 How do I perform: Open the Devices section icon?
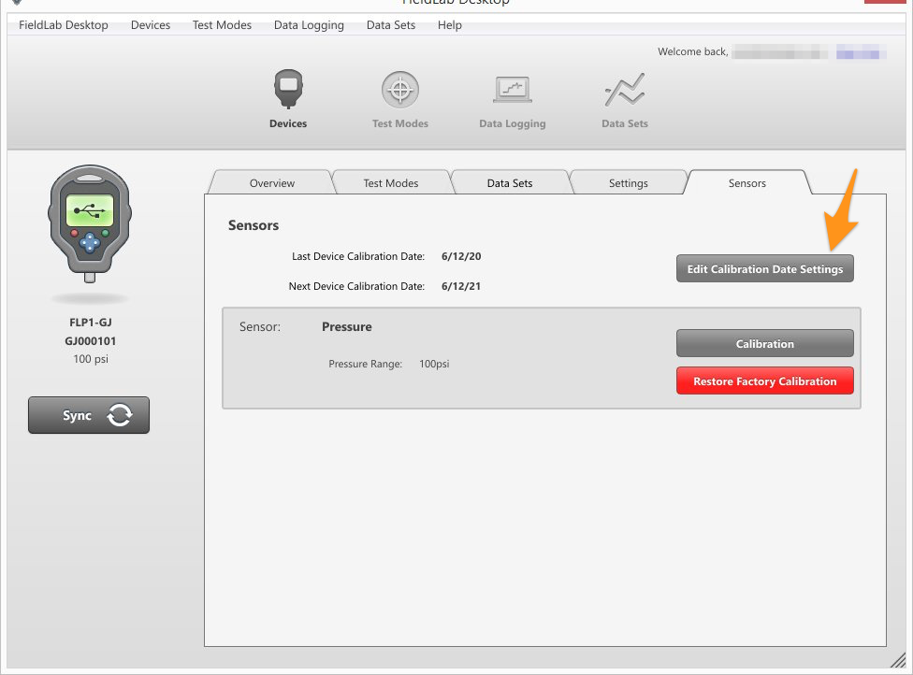click(x=288, y=89)
